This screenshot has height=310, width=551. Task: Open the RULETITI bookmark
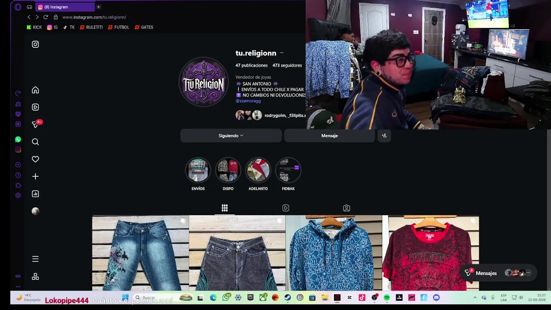pyautogui.click(x=91, y=27)
